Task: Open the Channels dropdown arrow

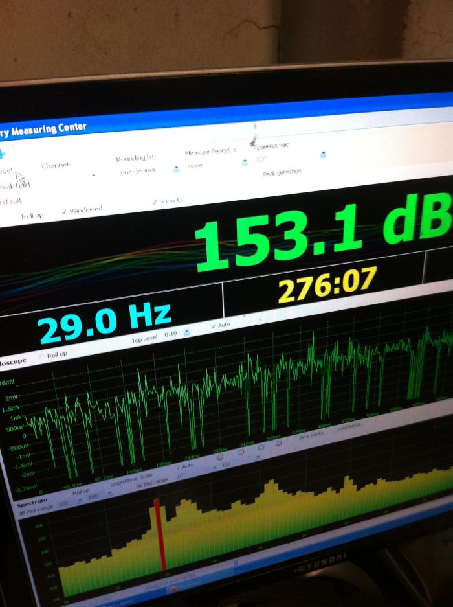Action: [x=94, y=176]
